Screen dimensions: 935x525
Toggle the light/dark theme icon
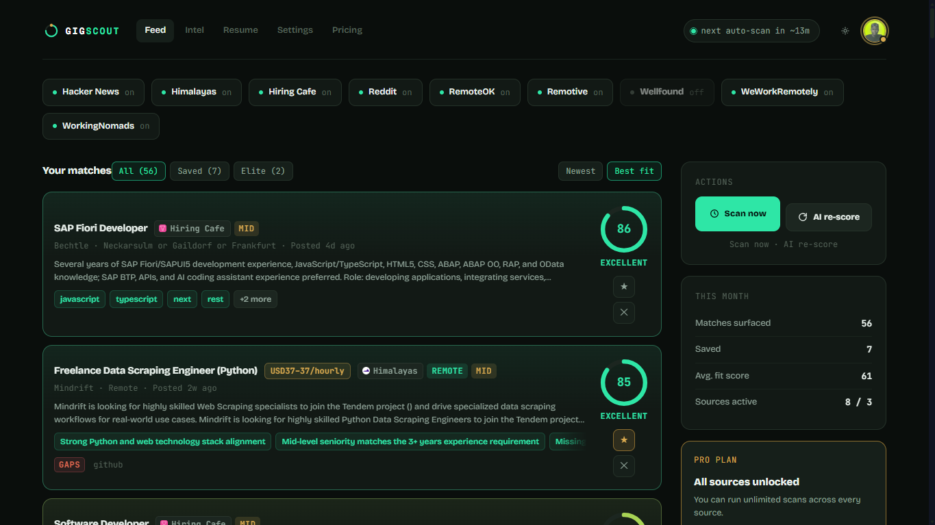pyautogui.click(x=845, y=31)
